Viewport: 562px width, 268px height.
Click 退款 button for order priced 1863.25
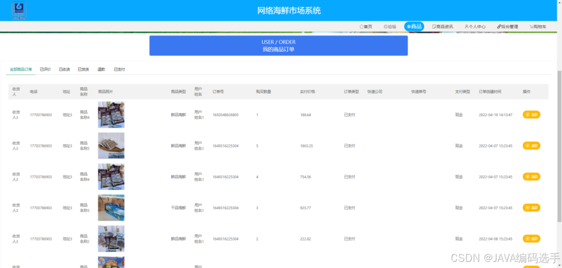pyautogui.click(x=531, y=146)
